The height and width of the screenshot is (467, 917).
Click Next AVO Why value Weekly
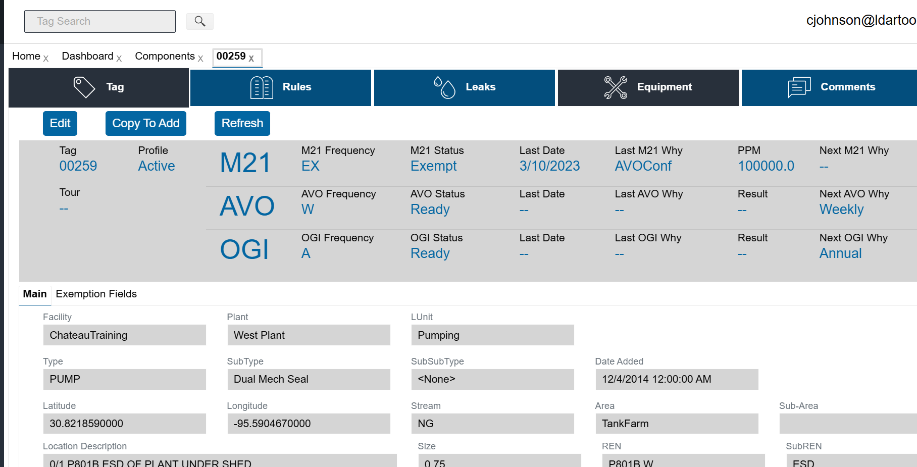point(841,210)
